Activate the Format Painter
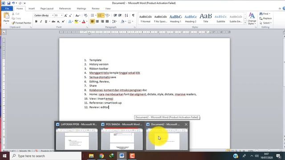The image size is (285, 160). click(21, 23)
